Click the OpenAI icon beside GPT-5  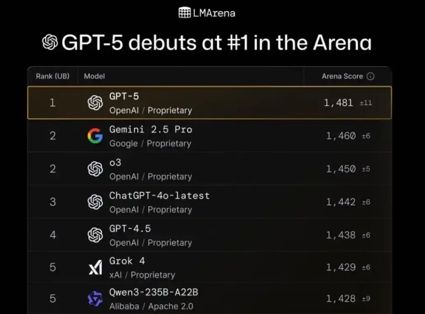95,103
